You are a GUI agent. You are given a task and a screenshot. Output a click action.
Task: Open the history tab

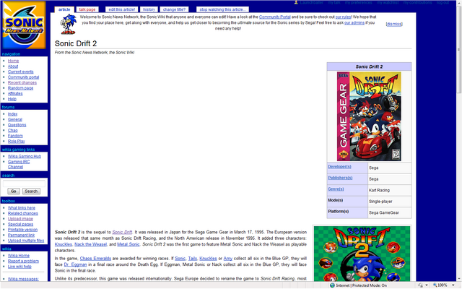click(x=149, y=9)
